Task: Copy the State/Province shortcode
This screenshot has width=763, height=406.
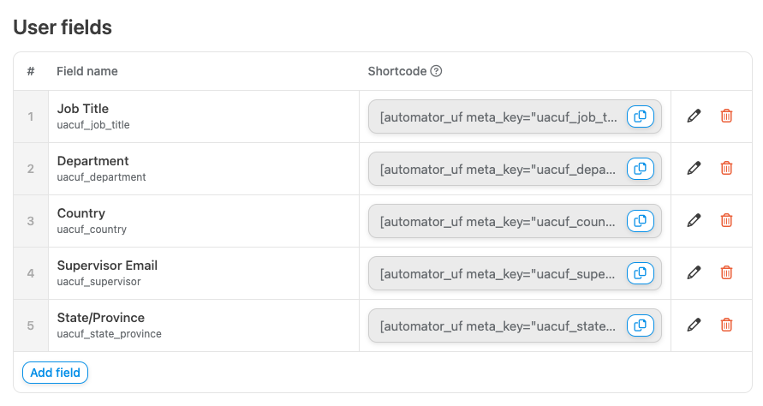Action: point(640,325)
